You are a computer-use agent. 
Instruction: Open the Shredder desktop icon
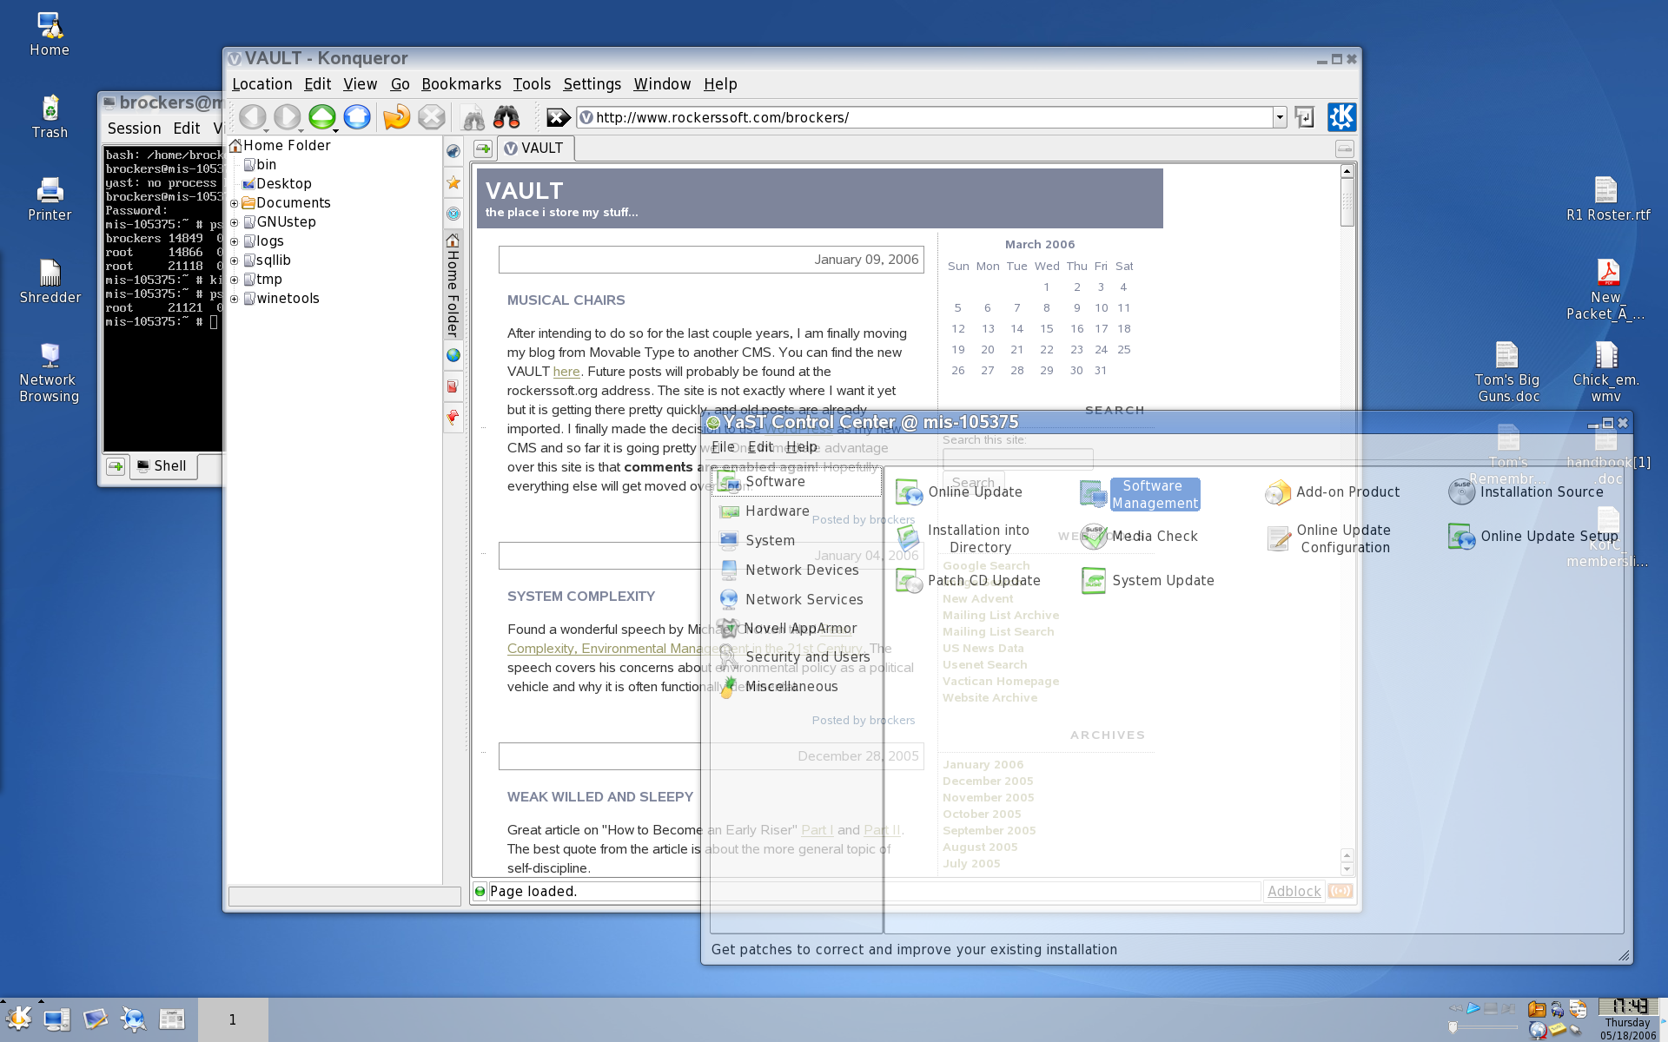[50, 282]
